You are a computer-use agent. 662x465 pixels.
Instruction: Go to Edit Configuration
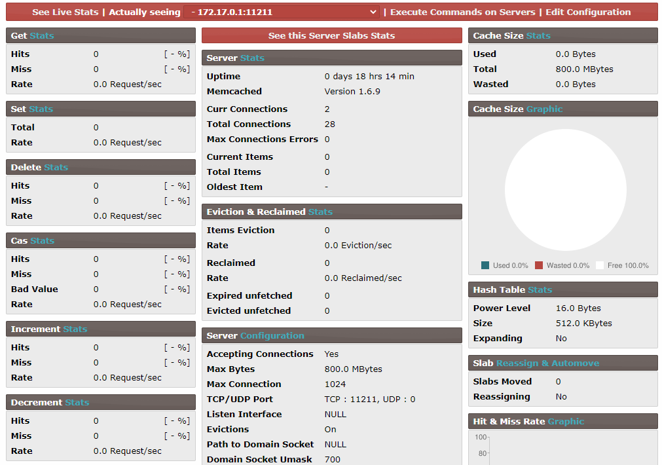click(x=588, y=12)
